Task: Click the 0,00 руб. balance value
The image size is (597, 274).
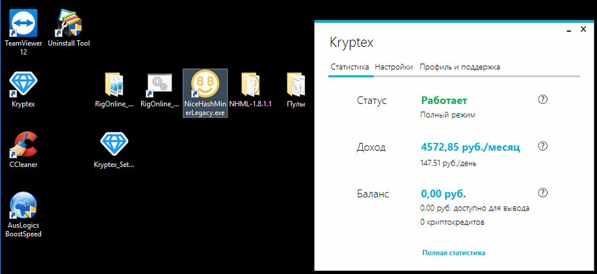Action: [443, 194]
